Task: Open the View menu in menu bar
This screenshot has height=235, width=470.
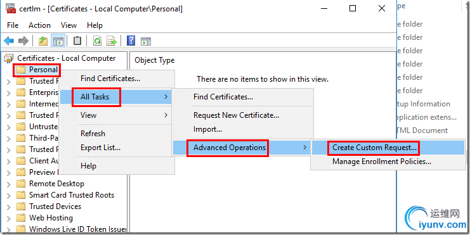Action: pyautogui.click(x=69, y=25)
